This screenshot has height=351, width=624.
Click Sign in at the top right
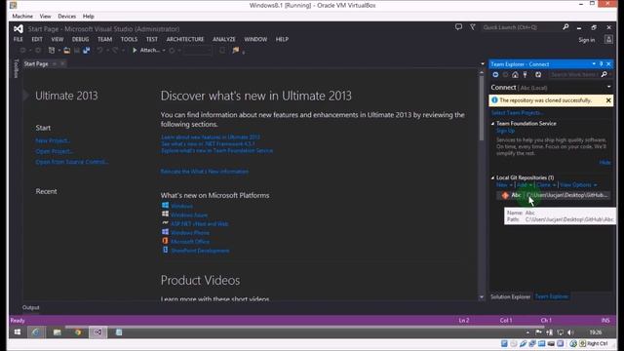tap(587, 40)
